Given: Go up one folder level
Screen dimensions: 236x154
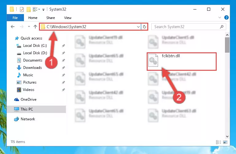Looking at the screenshot, I should click(35, 27).
